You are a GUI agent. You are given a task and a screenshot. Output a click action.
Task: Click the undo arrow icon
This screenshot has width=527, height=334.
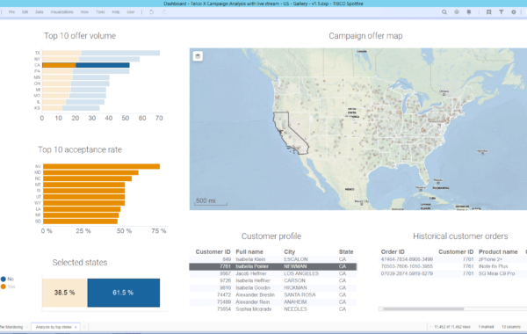click(152, 12)
